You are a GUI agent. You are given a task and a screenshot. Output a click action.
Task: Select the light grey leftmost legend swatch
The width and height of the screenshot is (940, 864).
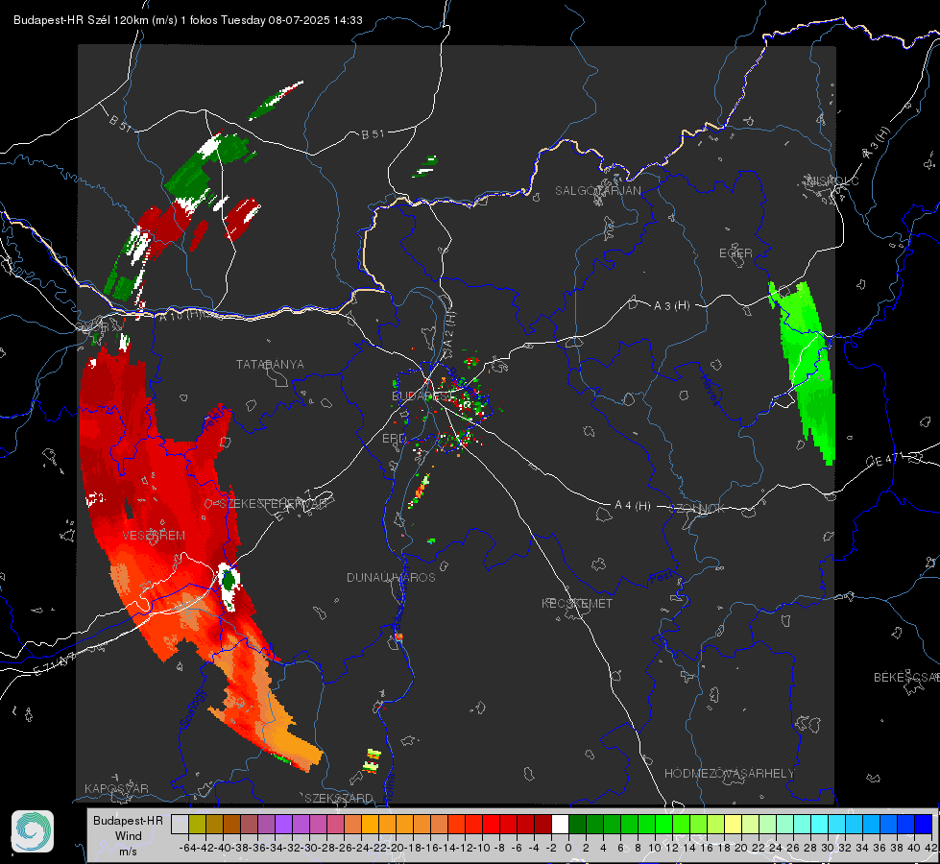tap(180, 824)
